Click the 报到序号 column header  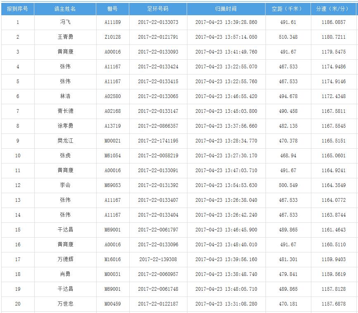17,9
